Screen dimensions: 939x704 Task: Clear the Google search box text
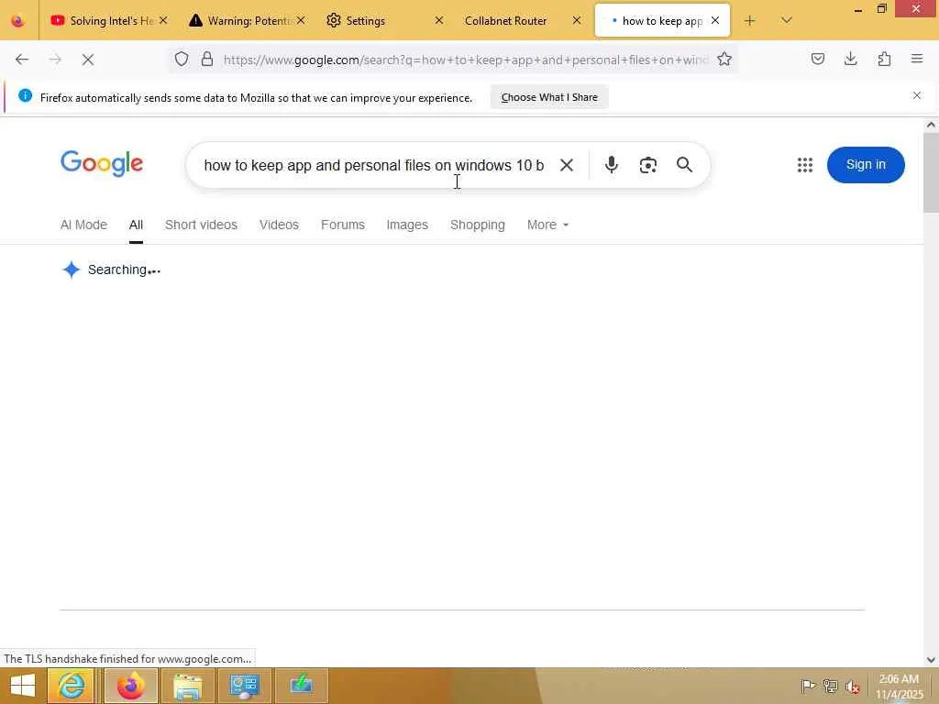566,165
